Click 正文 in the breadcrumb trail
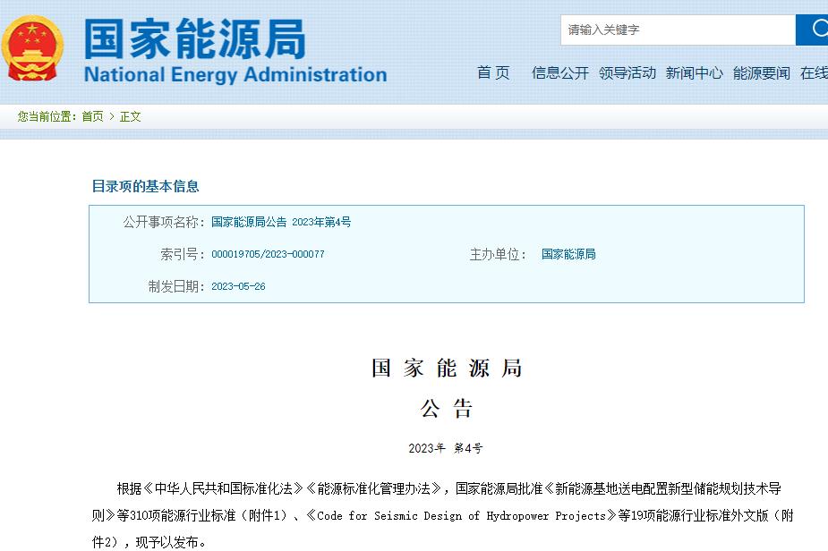Viewport: 828px width, 551px height. click(130, 116)
